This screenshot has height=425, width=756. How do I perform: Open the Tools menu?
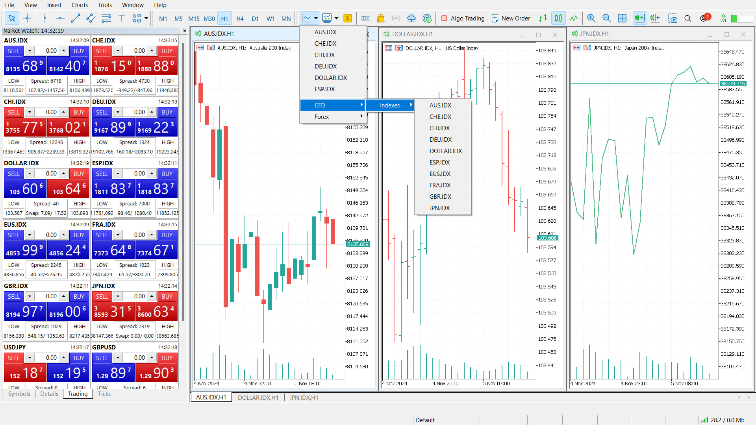point(105,5)
